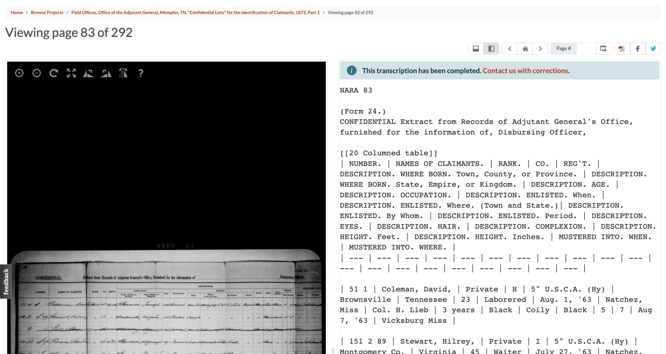Screen dimensions: 666x354
Task: Go to the next page arrow
Action: 541,48
